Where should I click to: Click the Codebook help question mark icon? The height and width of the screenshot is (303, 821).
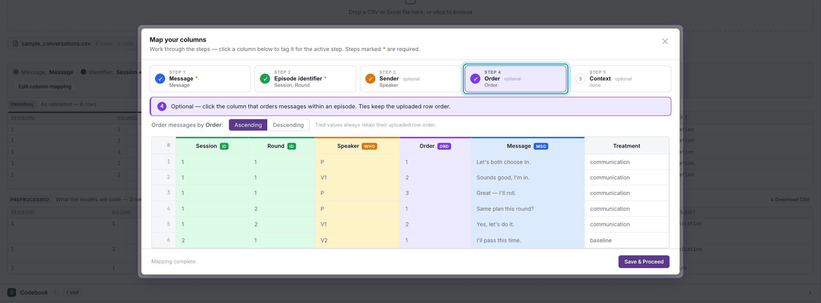pyautogui.click(x=55, y=292)
